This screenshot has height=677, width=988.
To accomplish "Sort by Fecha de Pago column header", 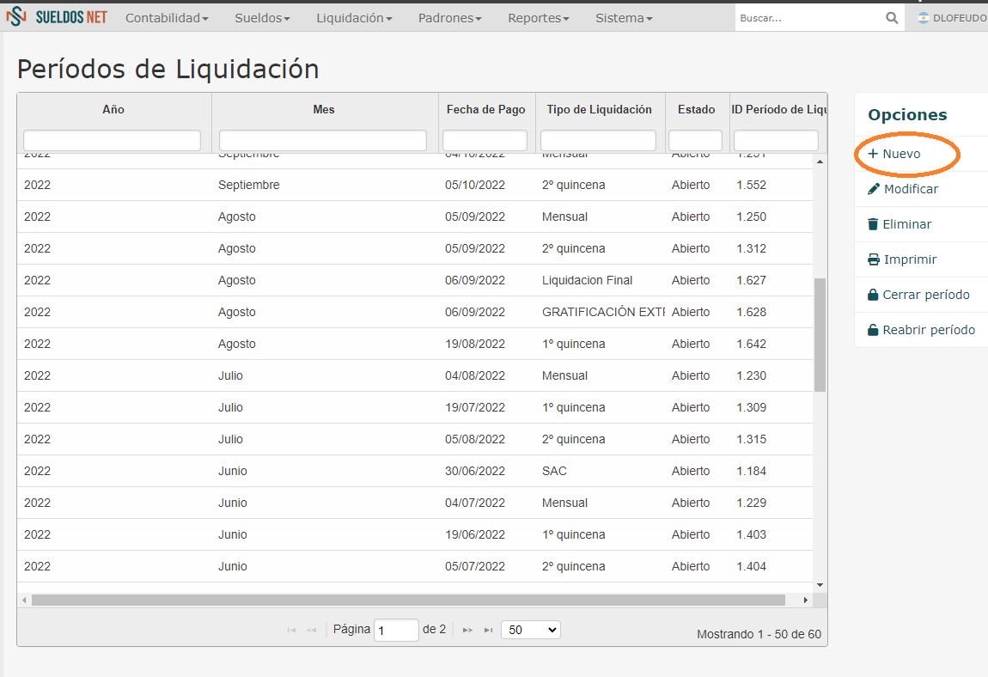I will pos(485,110).
